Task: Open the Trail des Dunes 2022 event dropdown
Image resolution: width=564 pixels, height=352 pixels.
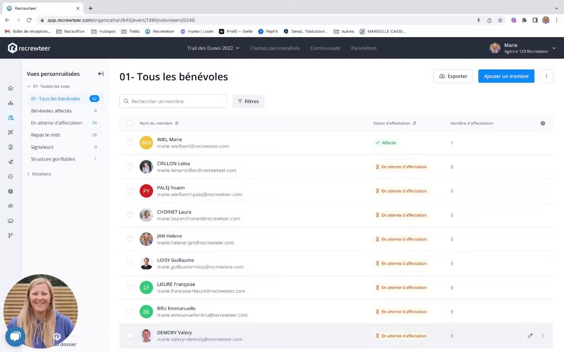Action: tap(213, 48)
